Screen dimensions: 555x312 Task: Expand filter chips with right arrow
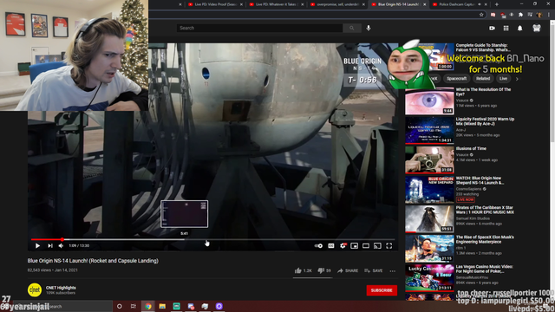click(517, 79)
